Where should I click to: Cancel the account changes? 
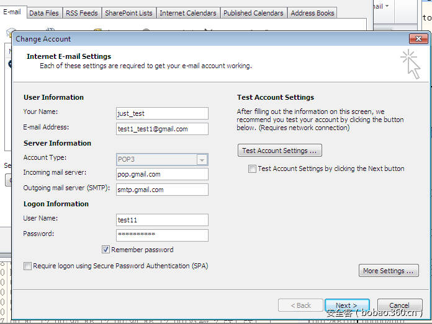400,305
